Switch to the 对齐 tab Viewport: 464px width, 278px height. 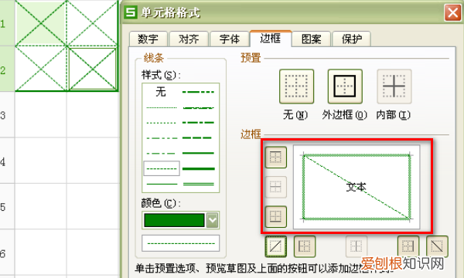[x=189, y=39]
